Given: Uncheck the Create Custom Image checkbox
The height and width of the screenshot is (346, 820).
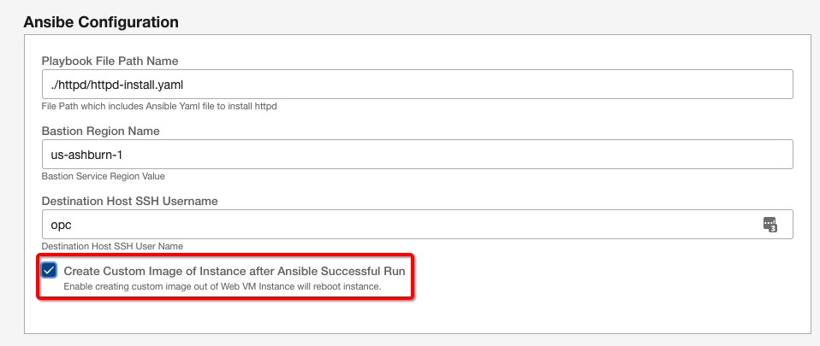Looking at the screenshot, I should click(50, 271).
